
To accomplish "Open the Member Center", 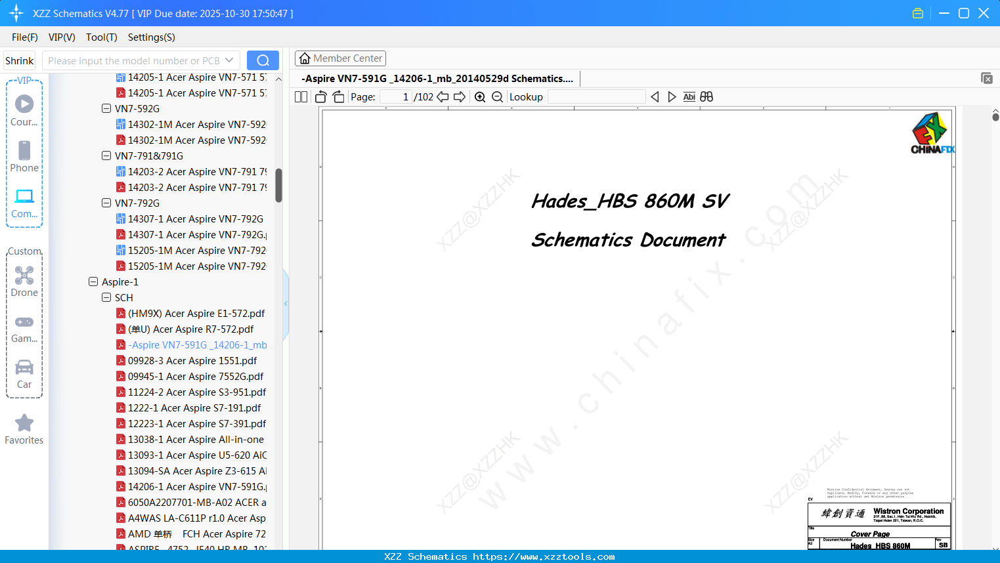I will (x=340, y=58).
